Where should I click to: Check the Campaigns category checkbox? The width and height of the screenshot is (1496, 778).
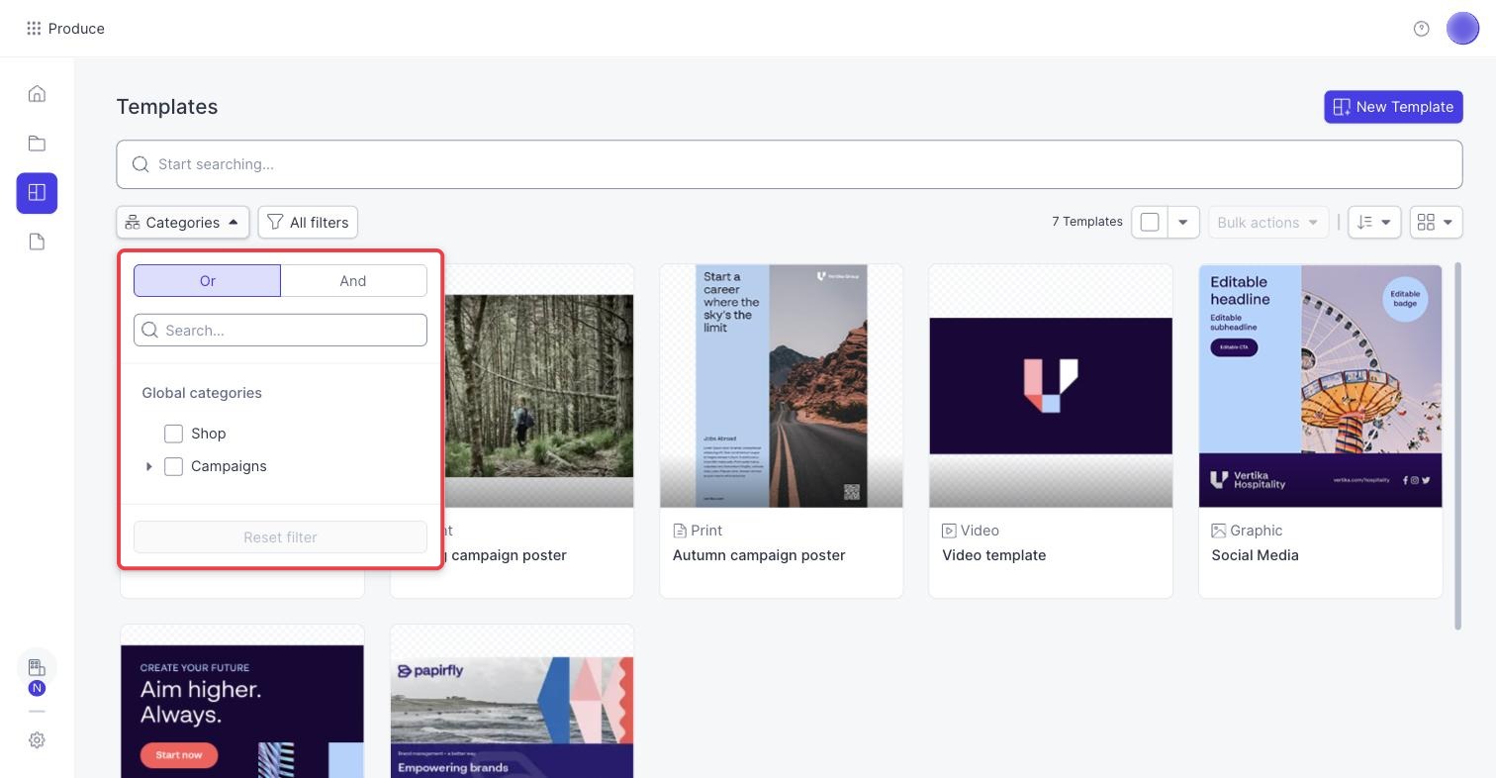click(x=173, y=466)
